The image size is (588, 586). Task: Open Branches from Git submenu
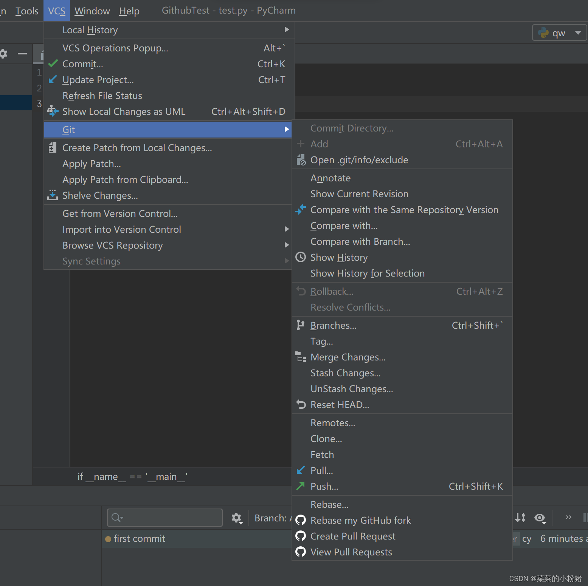[402, 325]
